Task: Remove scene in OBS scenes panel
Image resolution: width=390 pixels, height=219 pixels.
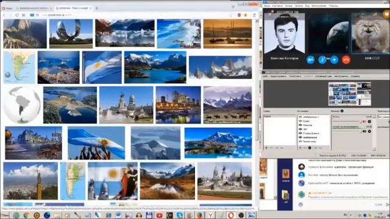Action: click(271, 148)
